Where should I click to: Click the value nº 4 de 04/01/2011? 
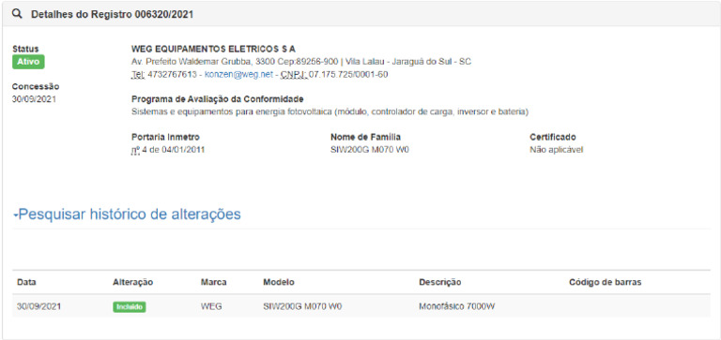click(168, 150)
